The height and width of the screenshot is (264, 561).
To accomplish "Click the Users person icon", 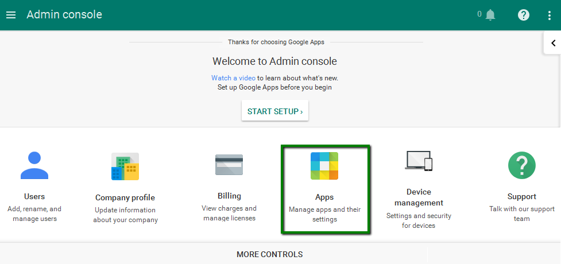I will 34,165.
